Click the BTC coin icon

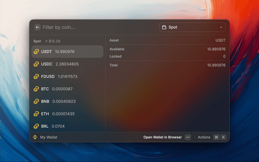(36, 89)
